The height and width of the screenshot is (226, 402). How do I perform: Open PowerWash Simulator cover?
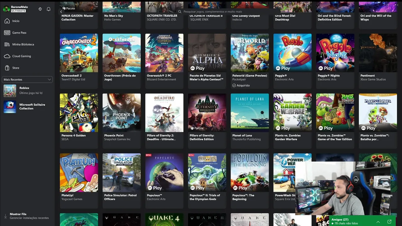[284, 173]
